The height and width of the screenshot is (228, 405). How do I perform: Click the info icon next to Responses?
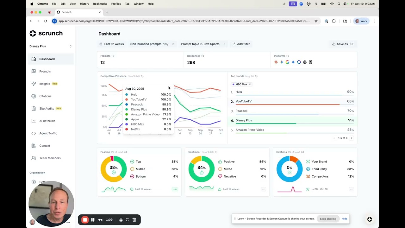[x=203, y=56]
